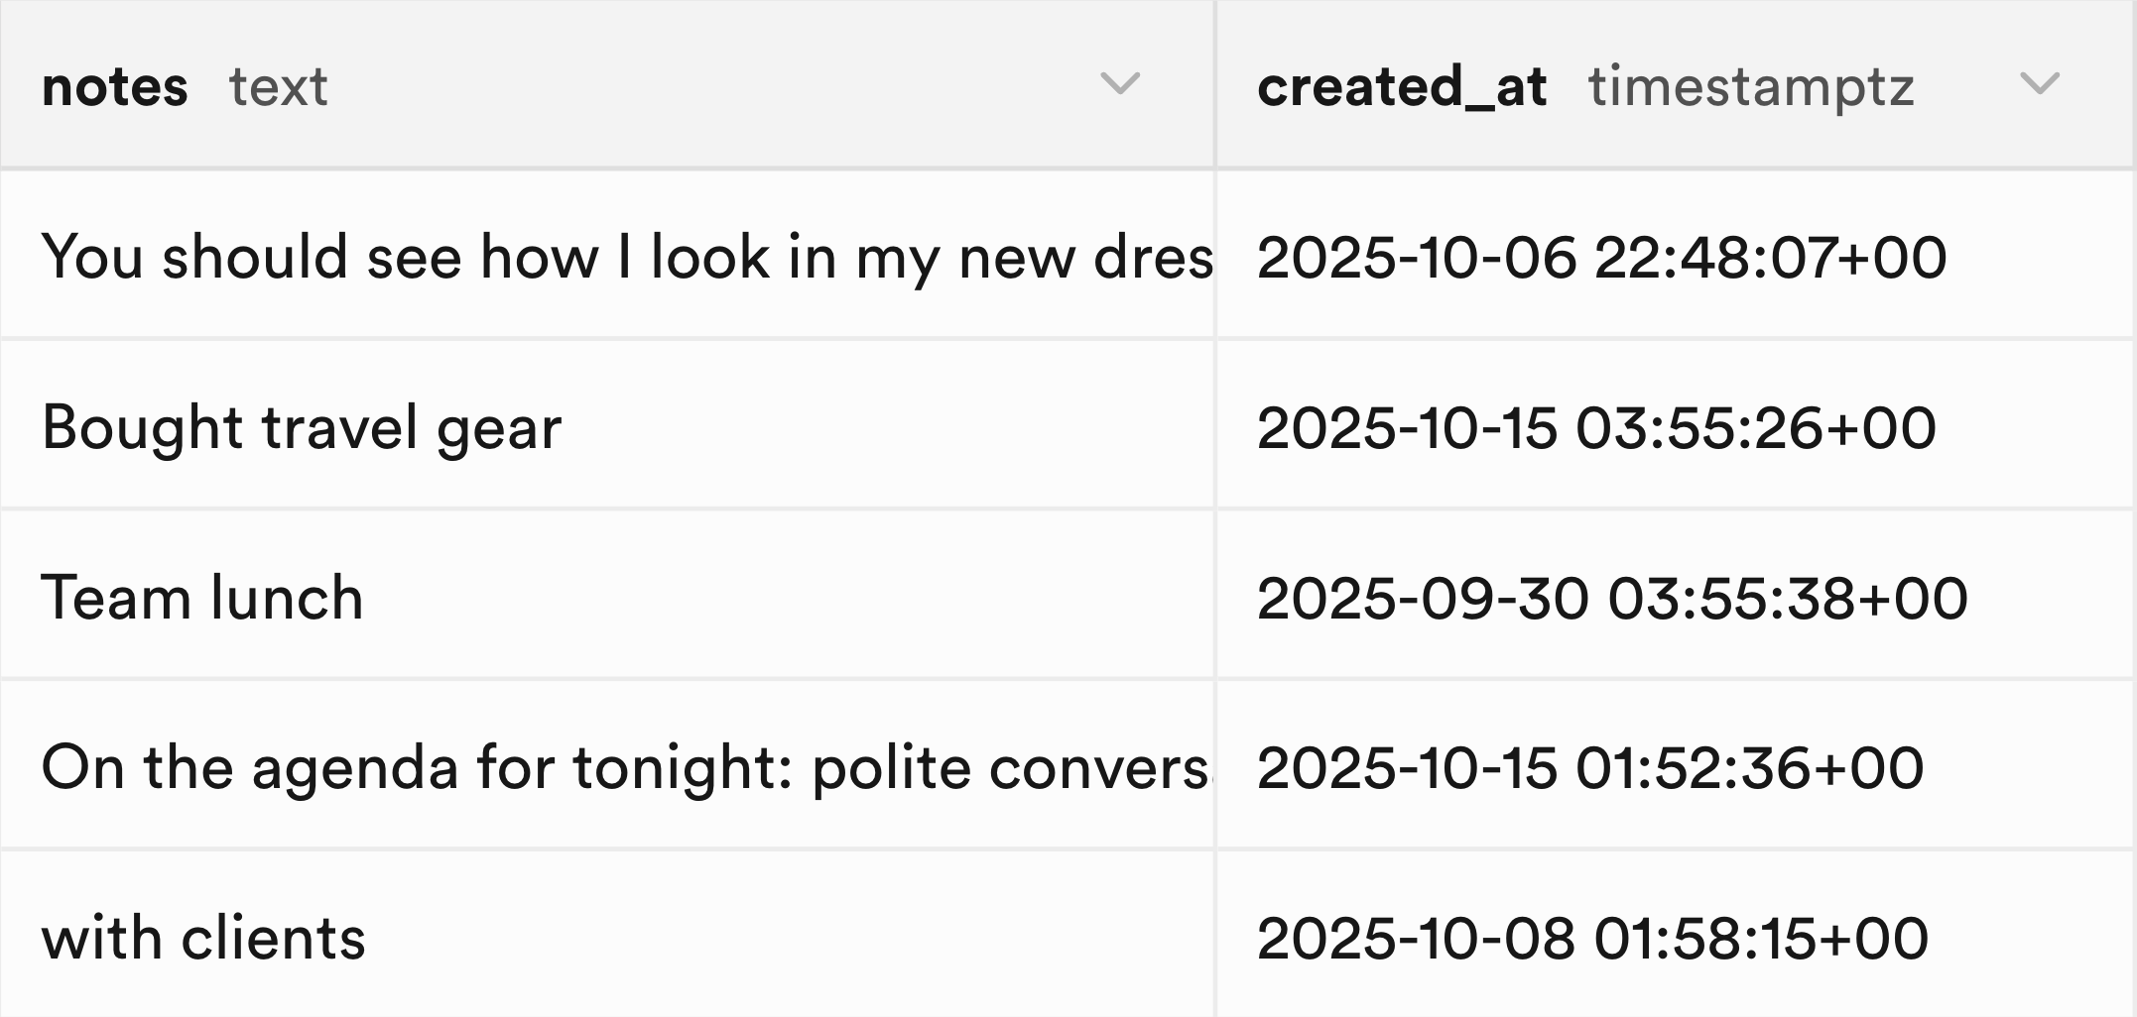Click the created_at column header name

(x=1401, y=87)
